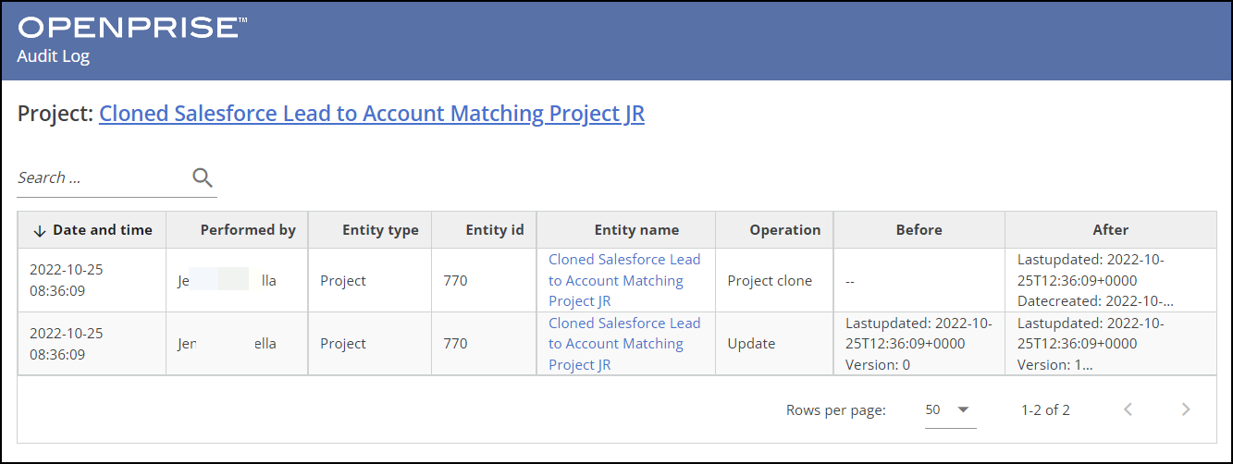Open entity name link in Project clone row

(x=625, y=280)
